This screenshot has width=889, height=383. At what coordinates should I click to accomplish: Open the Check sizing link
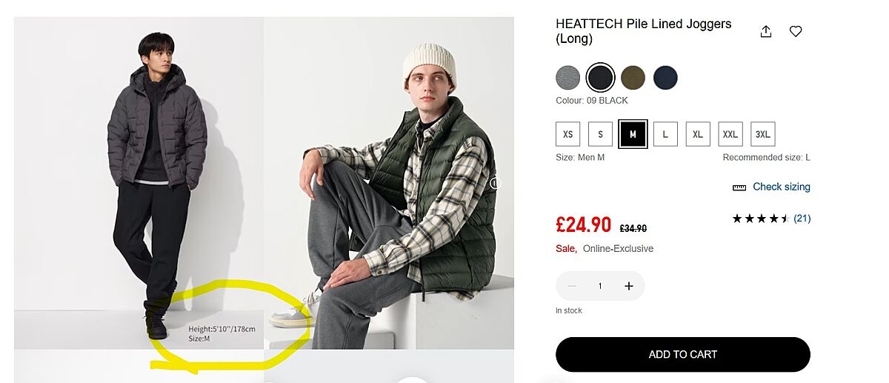pyautogui.click(x=781, y=187)
